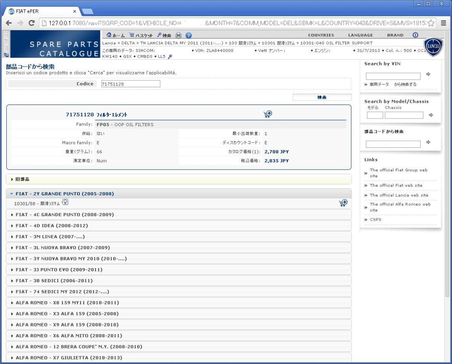The height and width of the screenshot is (364, 452).
Task: Show info via the circled i icon
Action: [x=415, y=35]
